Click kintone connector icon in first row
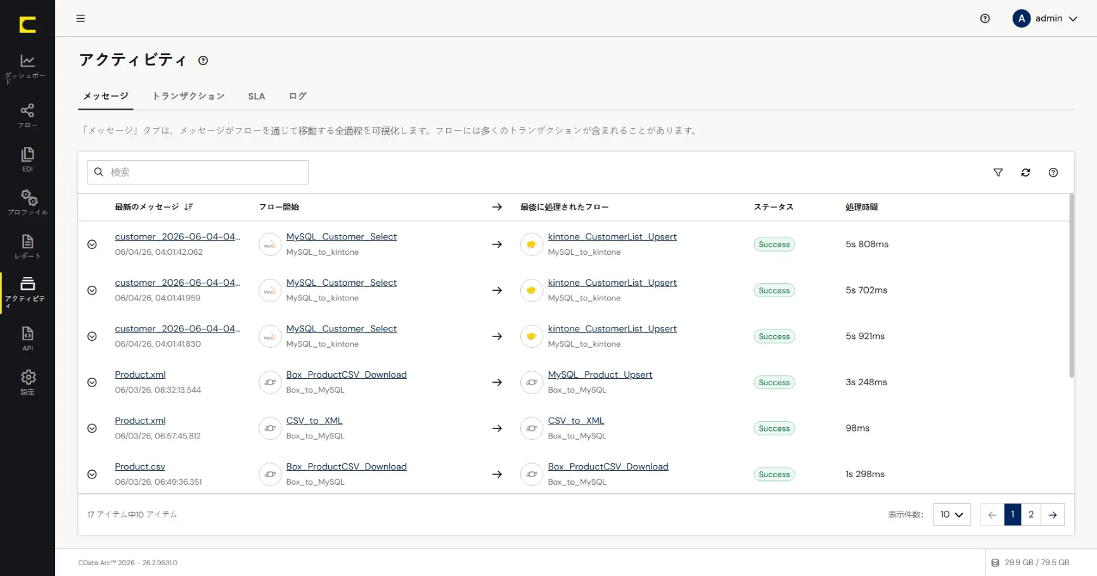1097x576 pixels. click(x=532, y=244)
